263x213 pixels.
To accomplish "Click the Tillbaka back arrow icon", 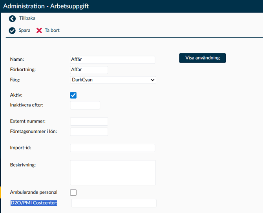I will click(12, 18).
